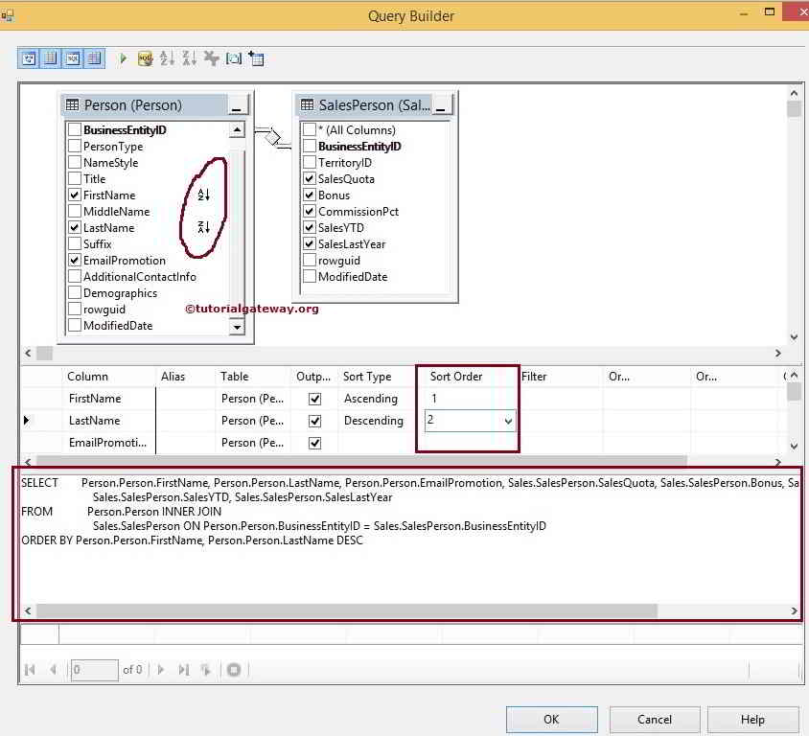Toggle the Result pane visibility

(93, 57)
